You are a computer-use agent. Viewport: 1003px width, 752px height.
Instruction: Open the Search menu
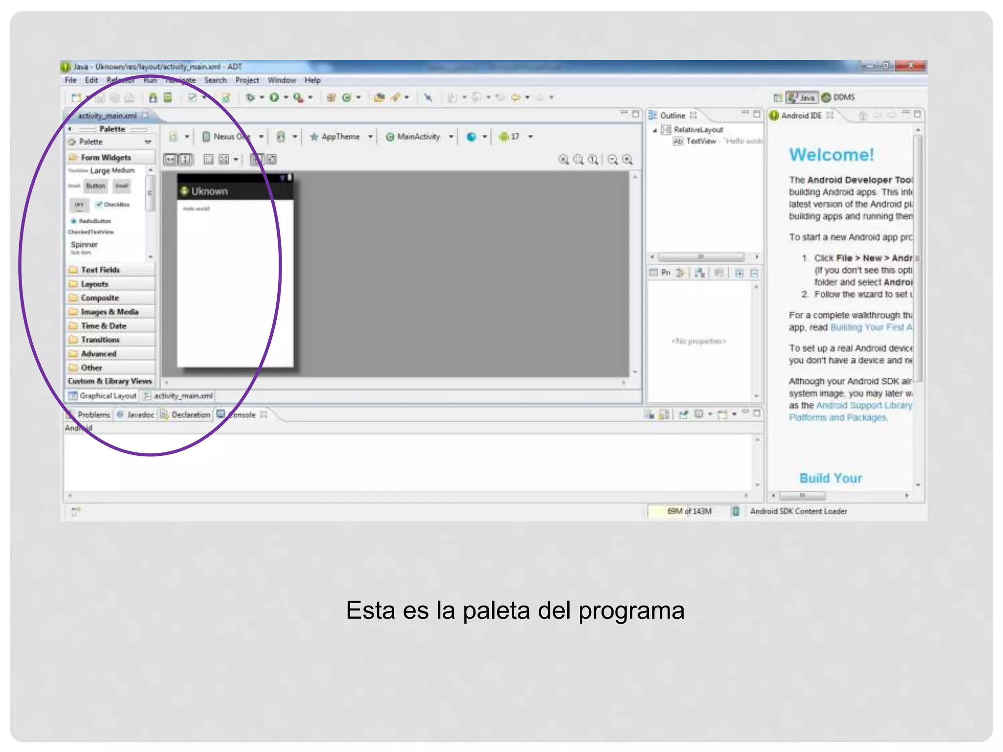[x=215, y=80]
